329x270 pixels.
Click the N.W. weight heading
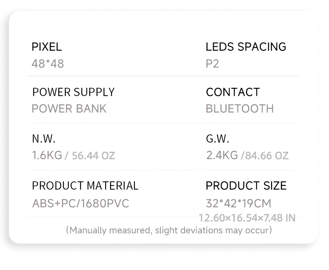[44, 139]
